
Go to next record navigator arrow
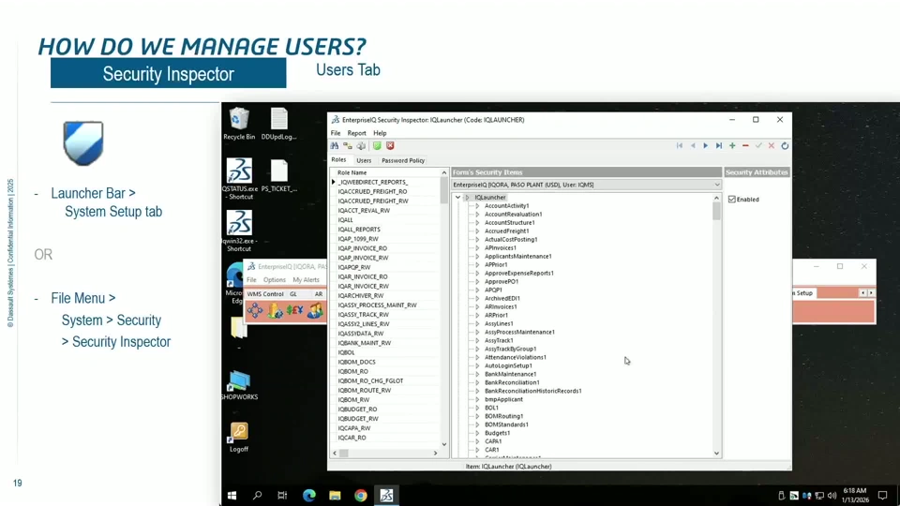coord(705,146)
